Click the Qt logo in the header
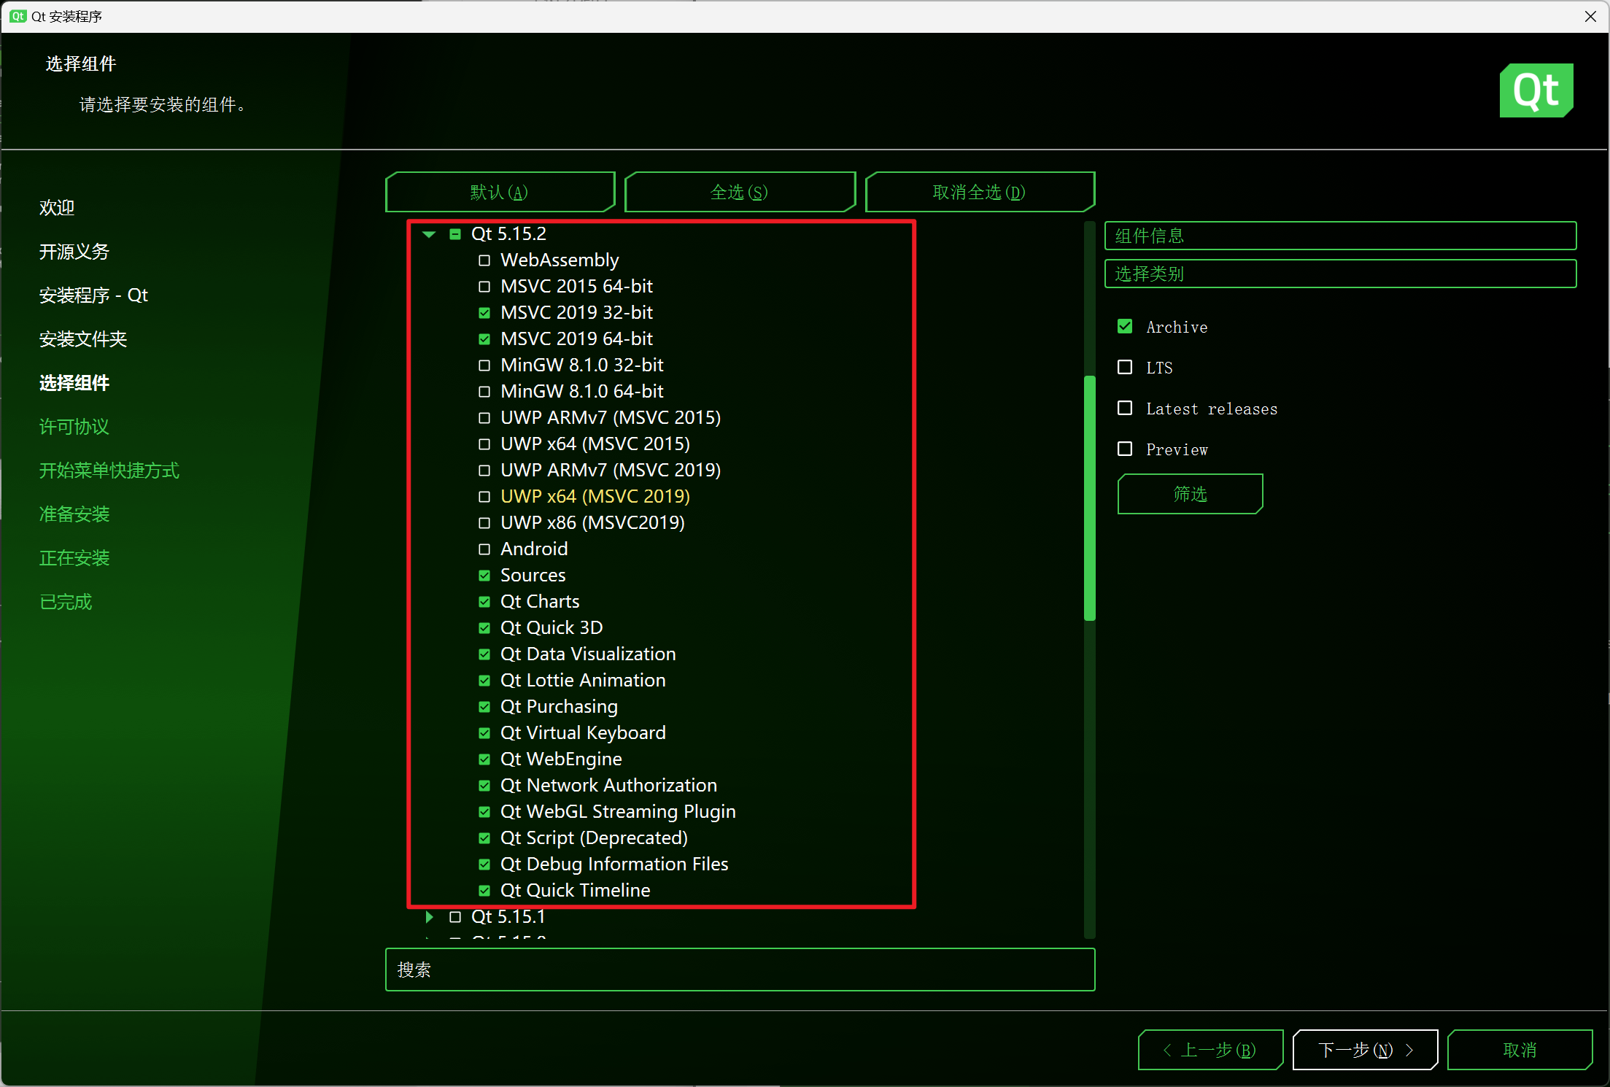Screen dimensions: 1610x1087 click(1536, 90)
